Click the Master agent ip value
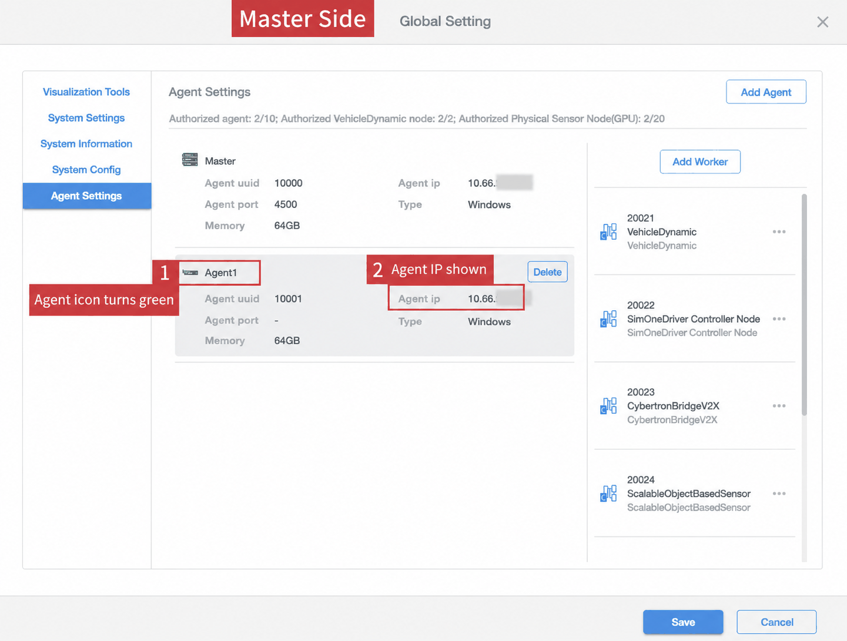 click(x=500, y=183)
